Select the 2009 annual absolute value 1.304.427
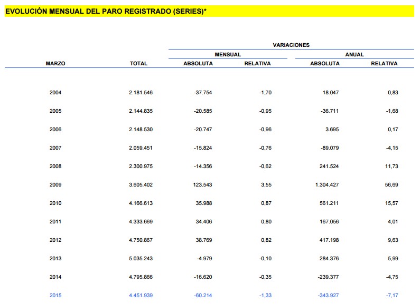This screenshot has width=420, height=304. 323,185
